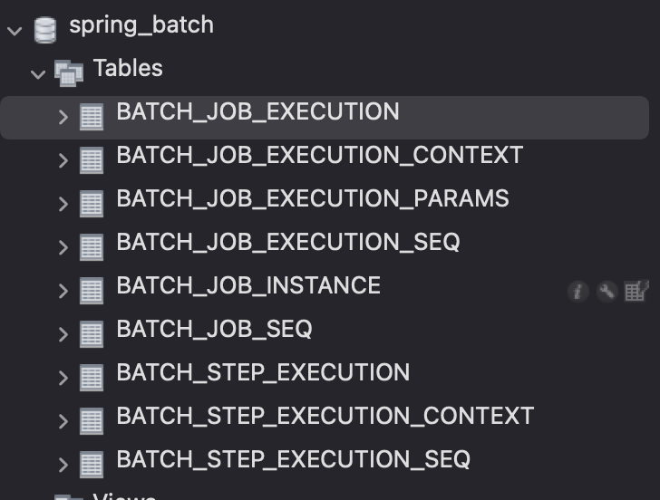Collapse the spring_batch schema node
The width and height of the screenshot is (660, 500).
[15, 31]
